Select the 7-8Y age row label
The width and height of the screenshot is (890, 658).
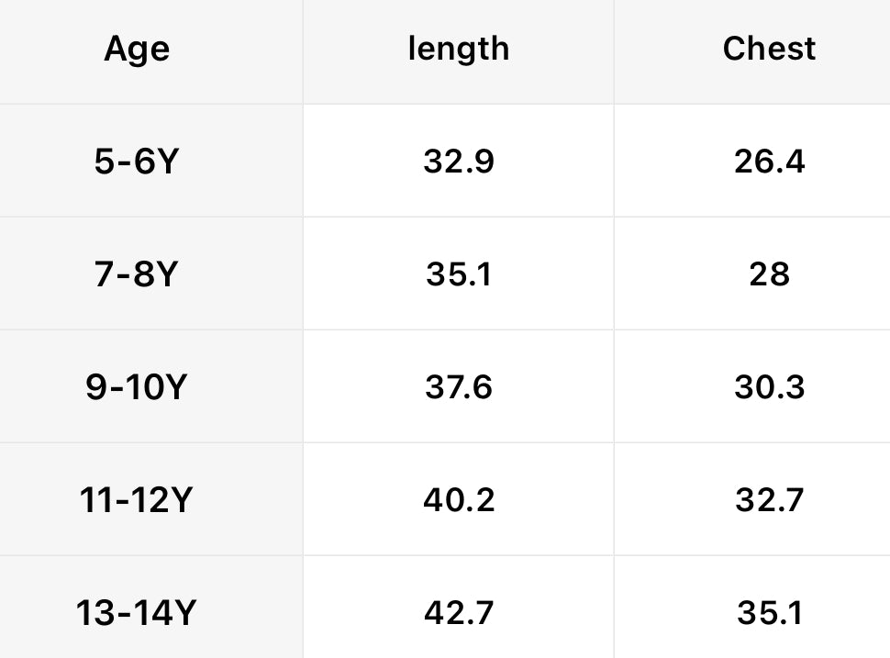coord(136,273)
